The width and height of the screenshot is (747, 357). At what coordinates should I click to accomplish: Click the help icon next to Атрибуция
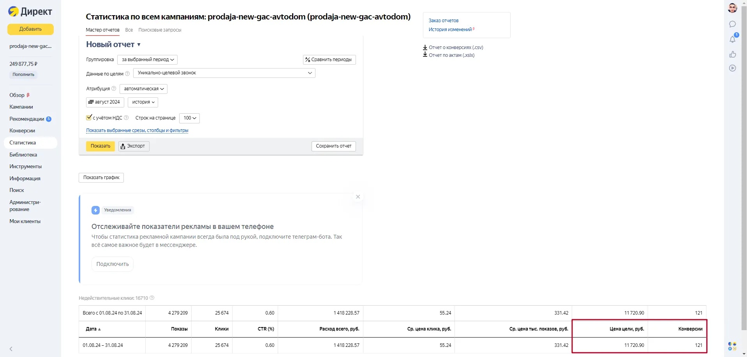click(114, 89)
